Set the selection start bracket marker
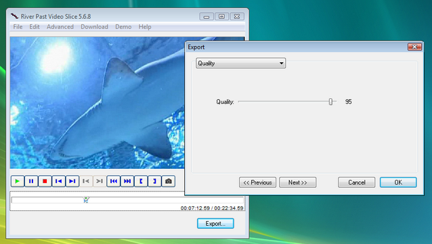Viewport: 432px width, 244px height. coord(141,181)
